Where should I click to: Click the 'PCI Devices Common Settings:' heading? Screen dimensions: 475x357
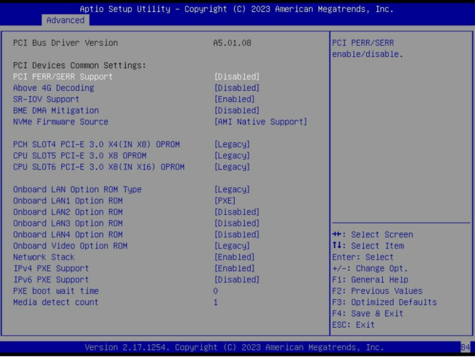79,65
